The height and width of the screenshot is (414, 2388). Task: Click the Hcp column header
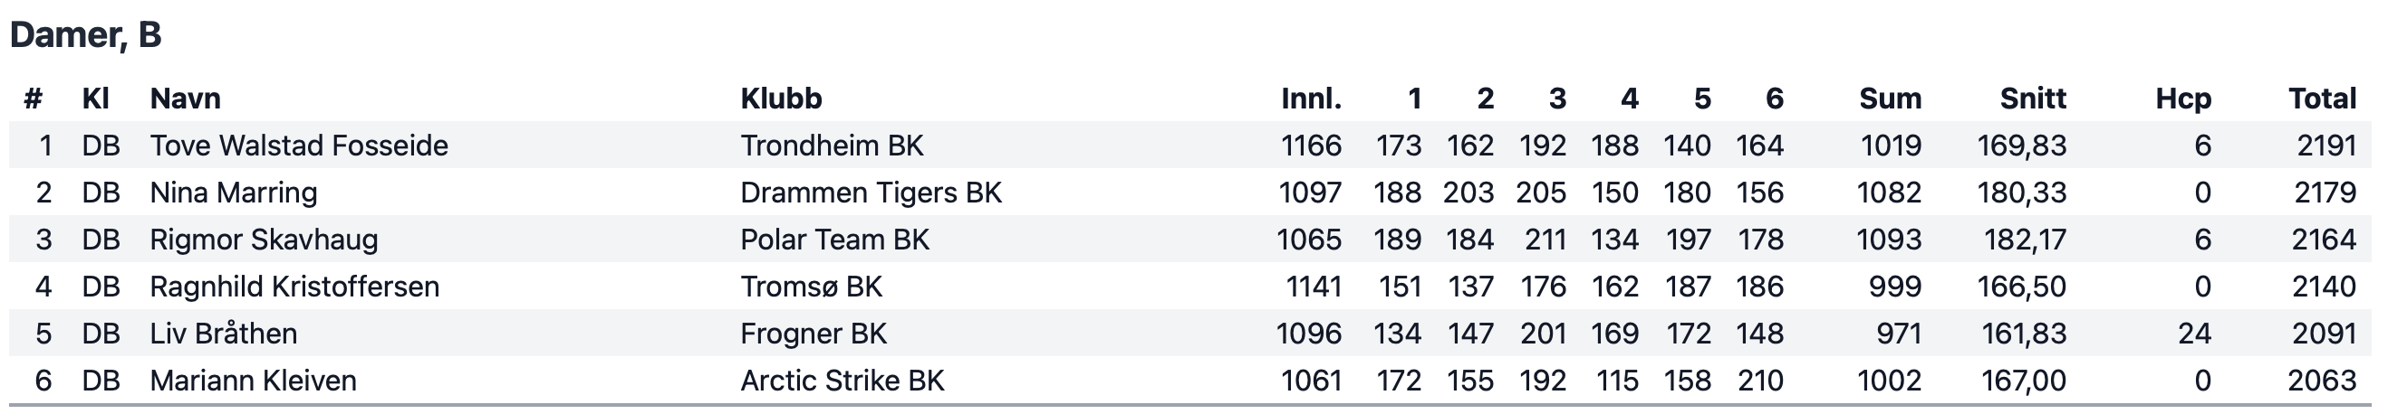pyautogui.click(x=2183, y=99)
